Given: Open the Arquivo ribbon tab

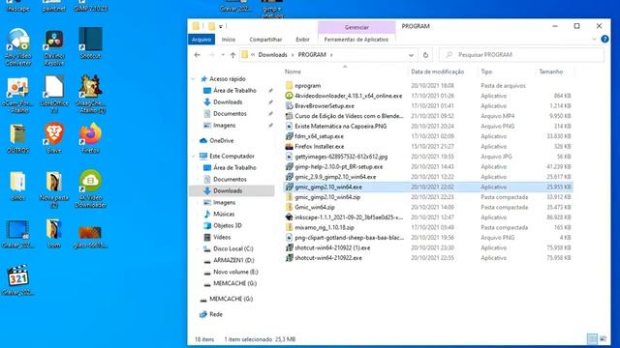Looking at the screenshot, I should 201,40.
